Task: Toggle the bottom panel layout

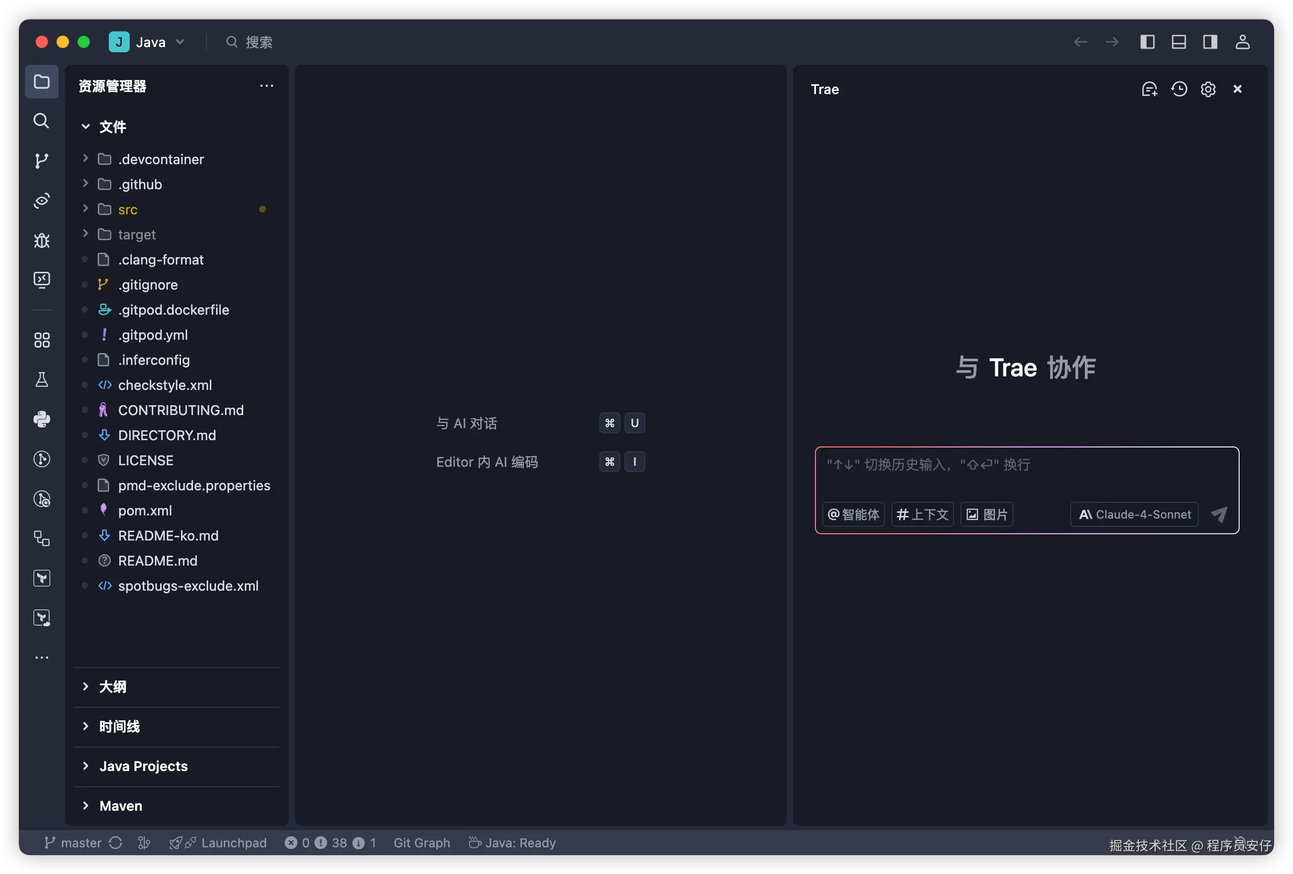Action: click(x=1178, y=42)
